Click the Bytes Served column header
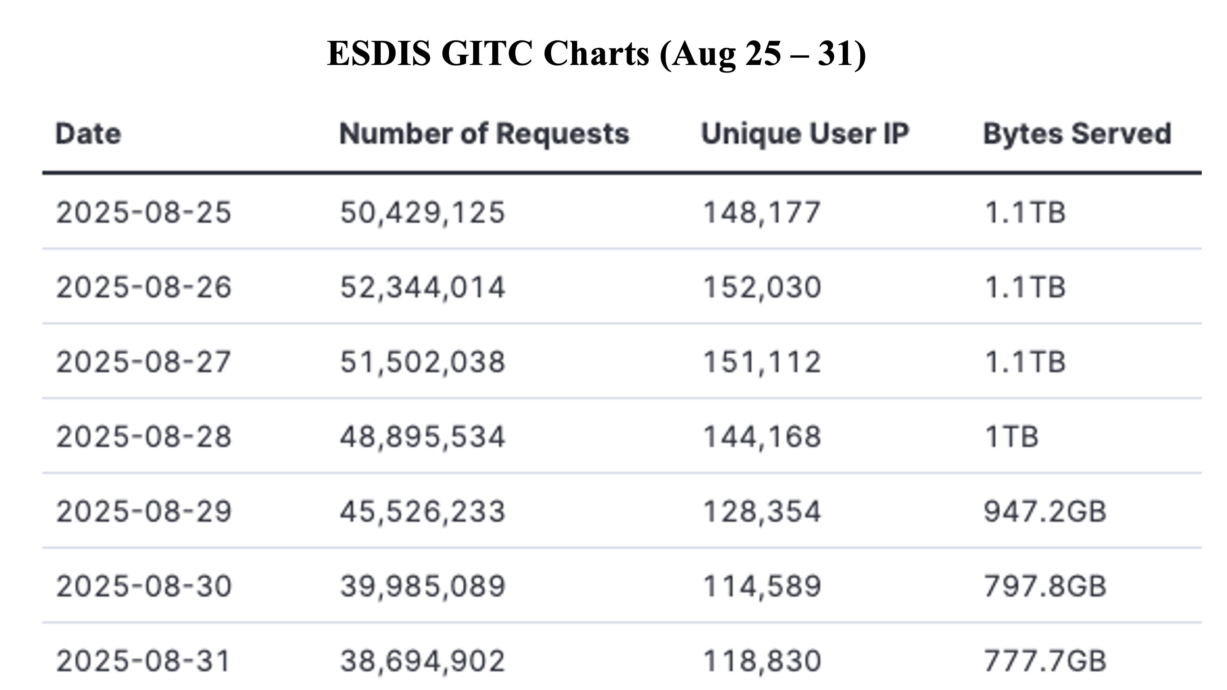 (1078, 134)
